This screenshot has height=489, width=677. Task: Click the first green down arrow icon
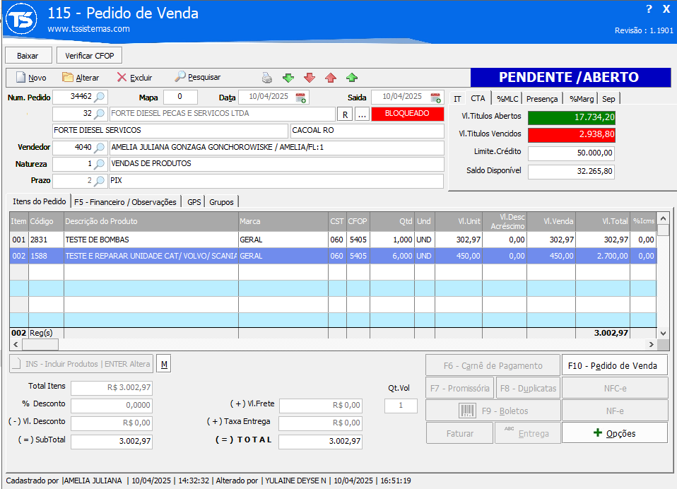288,78
